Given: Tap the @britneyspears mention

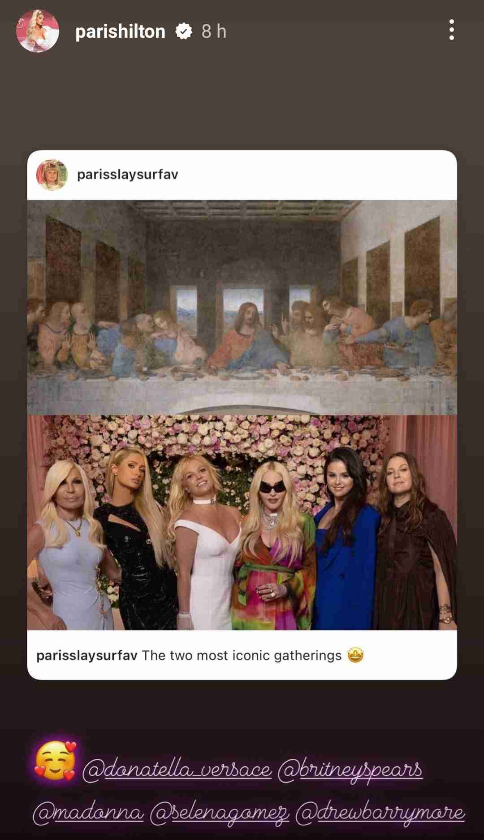Looking at the screenshot, I should coord(350,770).
